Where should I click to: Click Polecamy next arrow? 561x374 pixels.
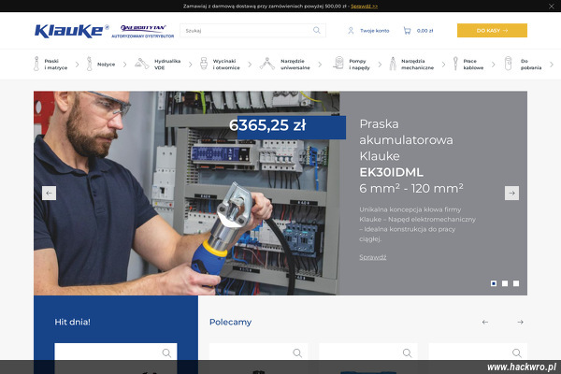pyautogui.click(x=520, y=322)
